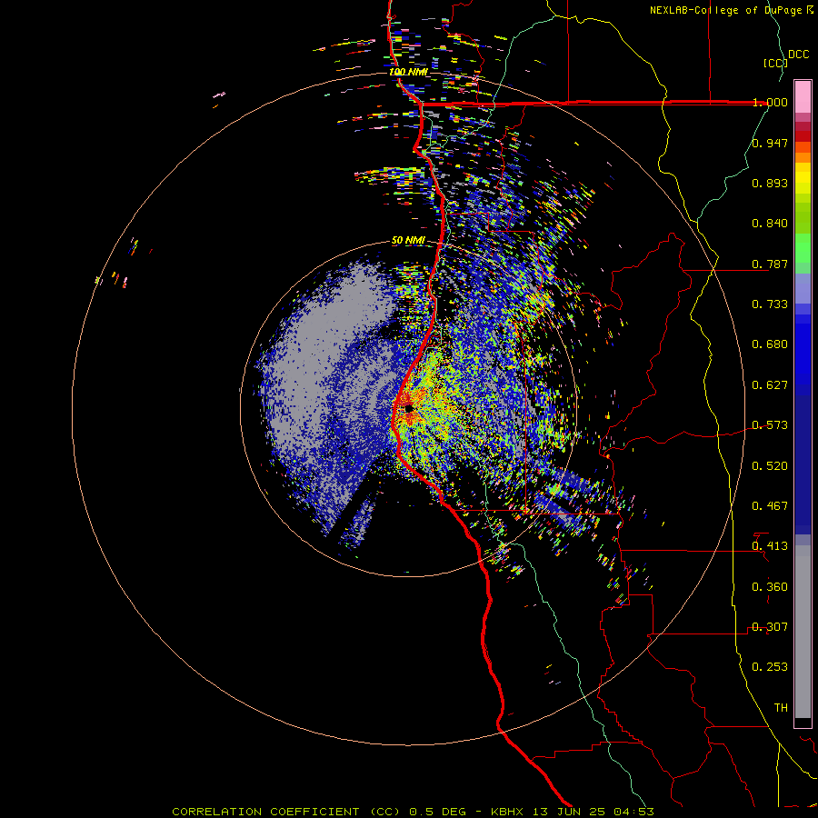Click the 0.253 scale value
This screenshot has height=818, width=818.
770,667
